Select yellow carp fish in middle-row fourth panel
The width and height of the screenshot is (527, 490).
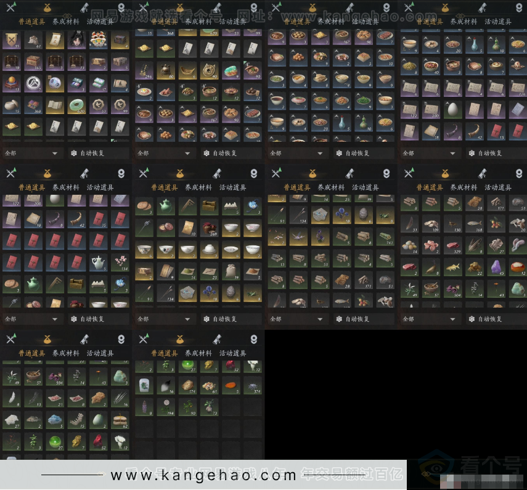pyautogui.click(x=452, y=267)
